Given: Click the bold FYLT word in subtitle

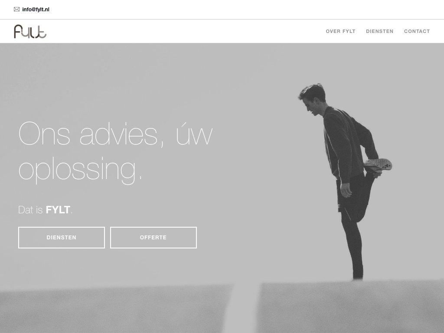Looking at the screenshot, I should 58,210.
